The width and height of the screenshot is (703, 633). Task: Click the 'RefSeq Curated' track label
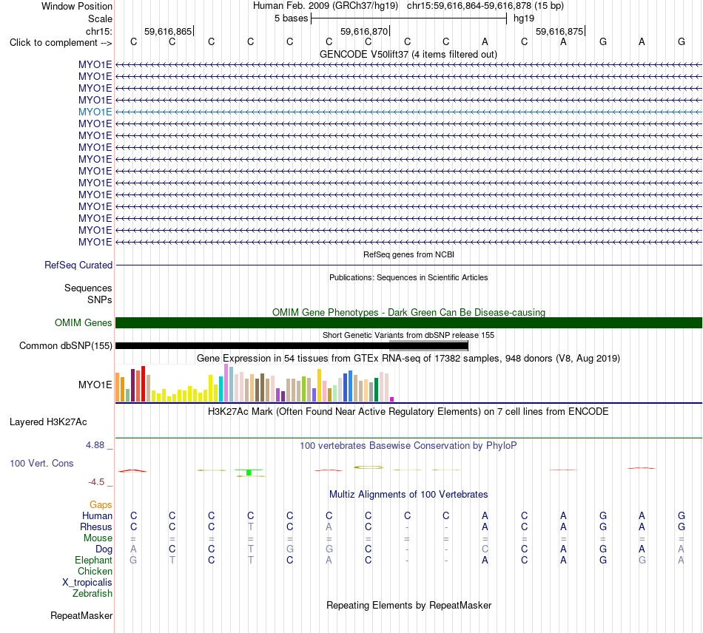(x=78, y=265)
